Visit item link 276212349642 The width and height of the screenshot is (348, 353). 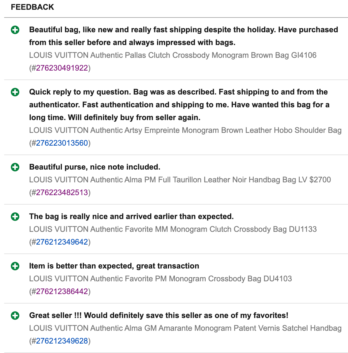coord(62,242)
